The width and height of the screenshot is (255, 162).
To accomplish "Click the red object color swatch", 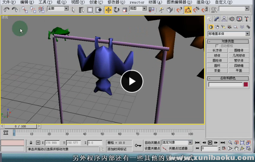I will [x=246, y=84].
